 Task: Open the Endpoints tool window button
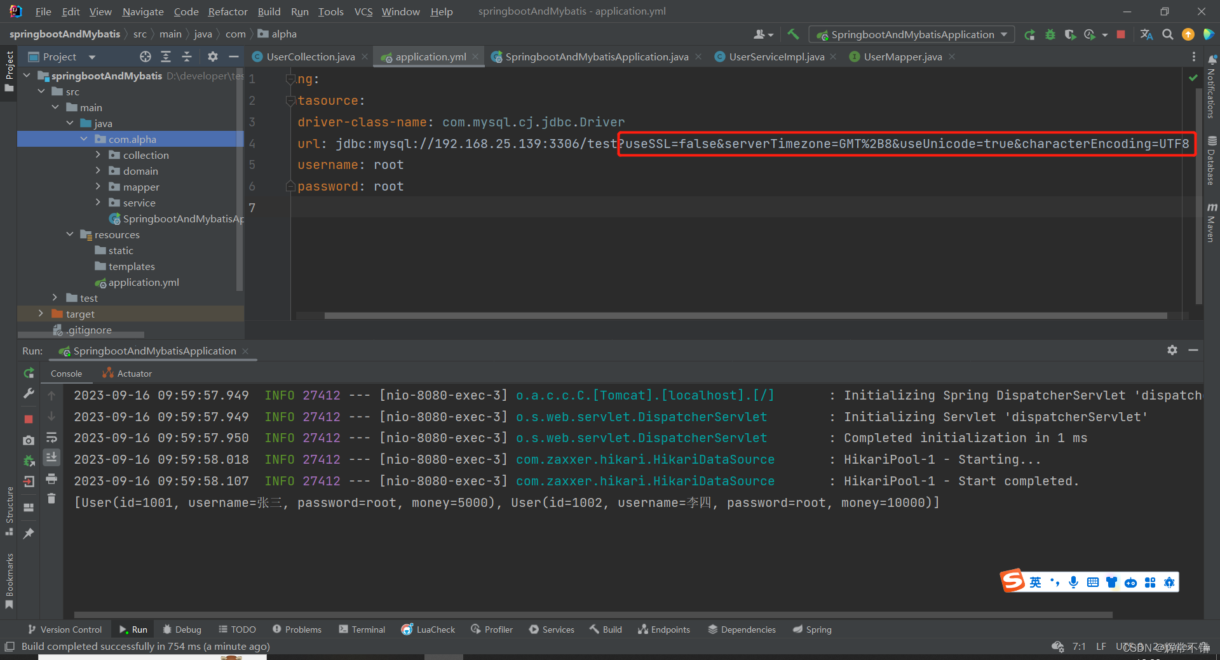663,629
